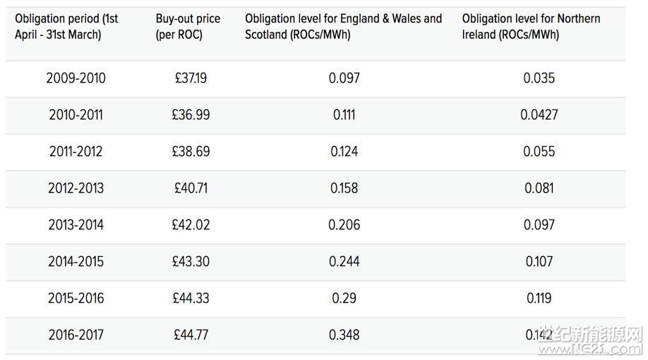
Task: Click the England & Wales and Scotland header
Action: (x=343, y=26)
